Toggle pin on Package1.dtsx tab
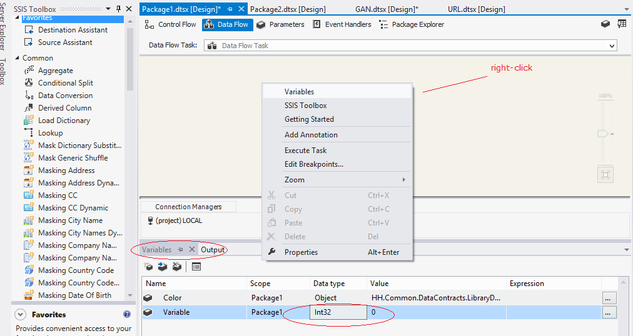Screen dimensions: 633x336 [x=230, y=9]
